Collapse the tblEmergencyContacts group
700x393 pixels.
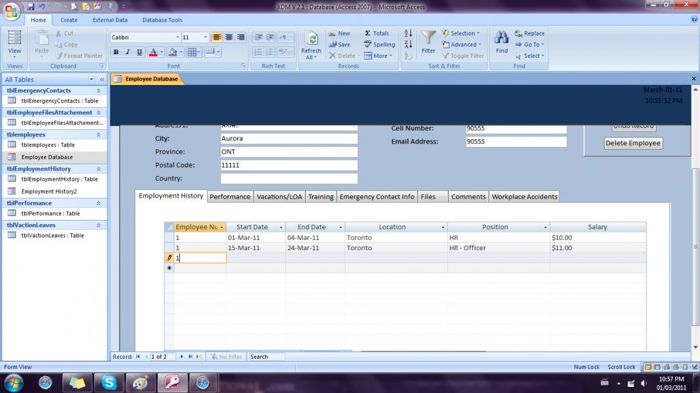click(98, 90)
